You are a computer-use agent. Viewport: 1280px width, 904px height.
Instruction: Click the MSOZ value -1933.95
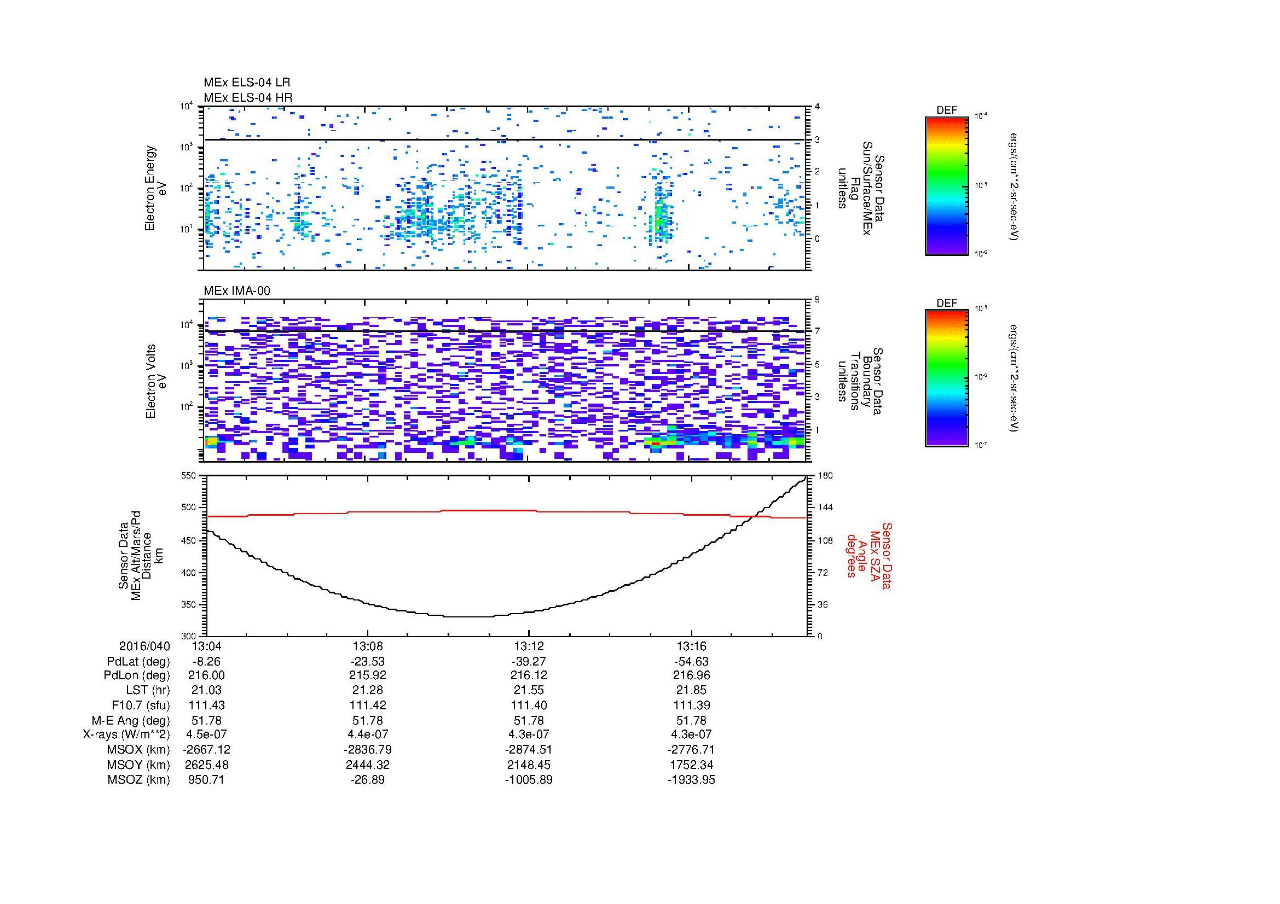tap(691, 780)
